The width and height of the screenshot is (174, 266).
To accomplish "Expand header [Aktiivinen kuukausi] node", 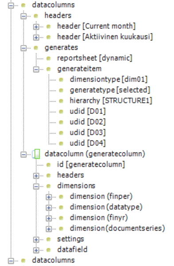I will point(36,38).
